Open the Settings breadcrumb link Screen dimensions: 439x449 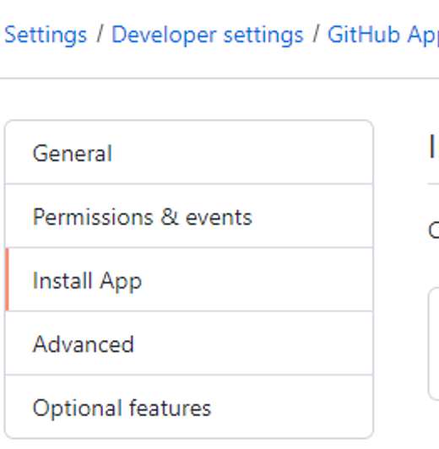(x=46, y=35)
